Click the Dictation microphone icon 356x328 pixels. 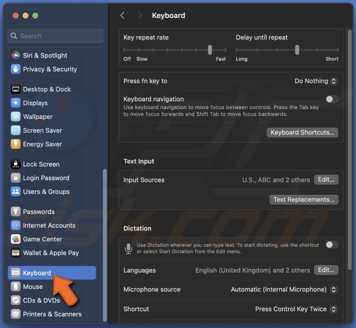(128, 248)
